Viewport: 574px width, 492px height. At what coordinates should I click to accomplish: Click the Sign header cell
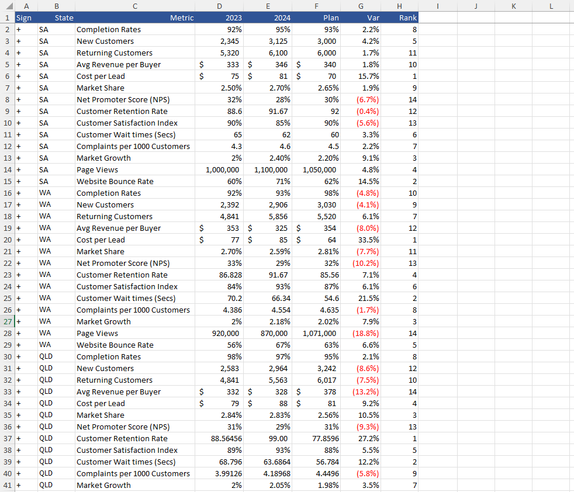26,18
